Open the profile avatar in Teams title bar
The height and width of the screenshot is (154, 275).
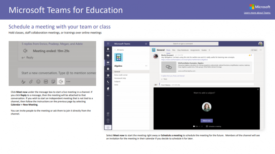tap(260, 43)
